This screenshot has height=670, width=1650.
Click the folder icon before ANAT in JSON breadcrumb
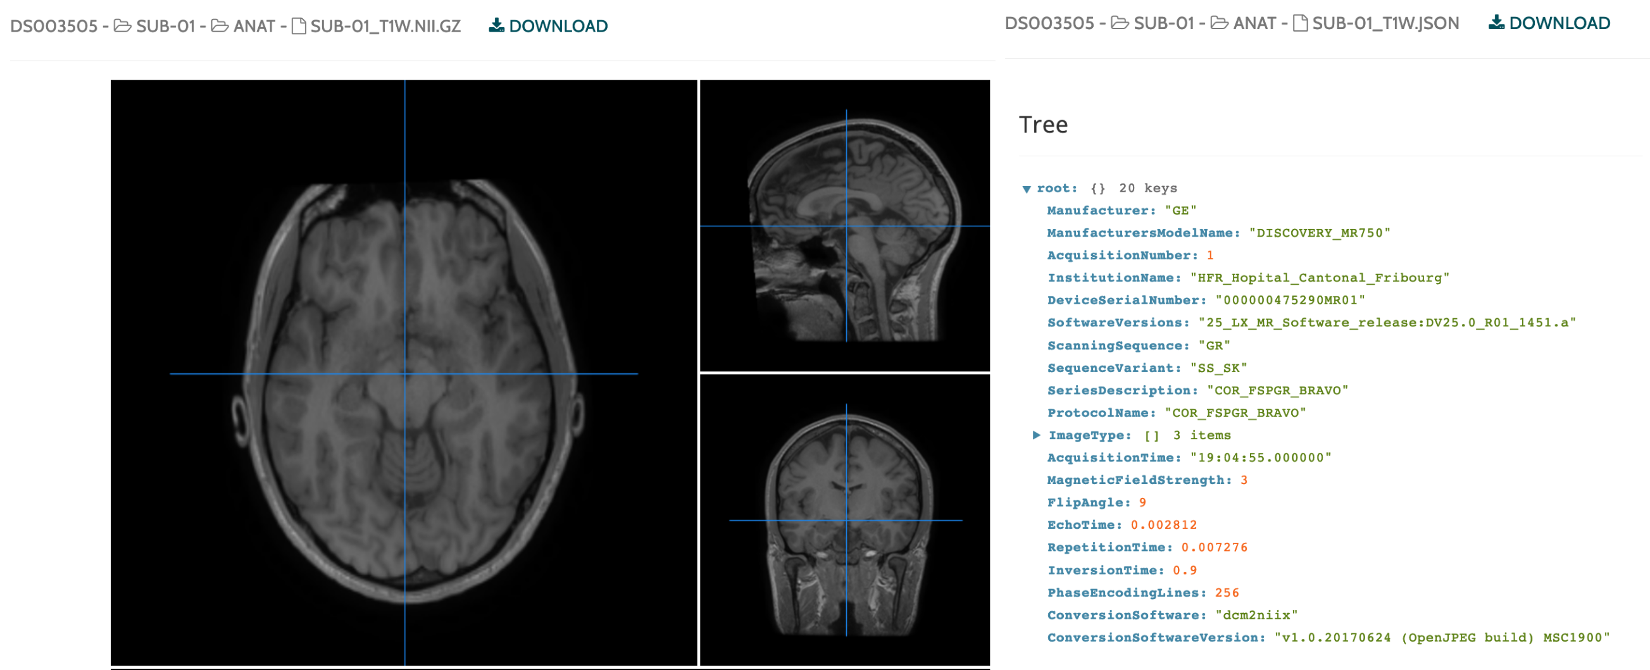pyautogui.click(x=1219, y=23)
